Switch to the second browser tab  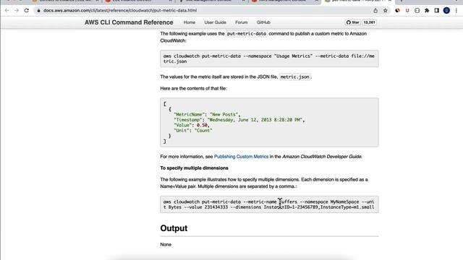[x=138, y=1]
